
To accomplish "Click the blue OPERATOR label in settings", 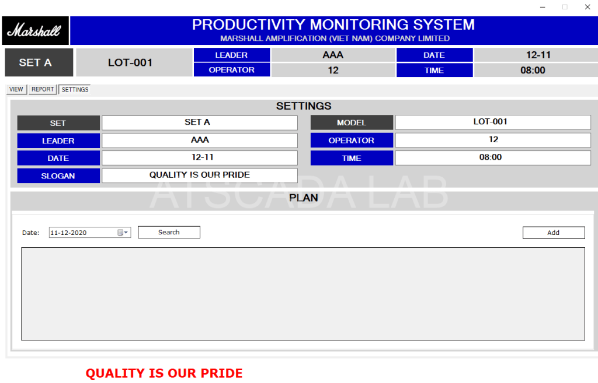I will (x=352, y=140).
